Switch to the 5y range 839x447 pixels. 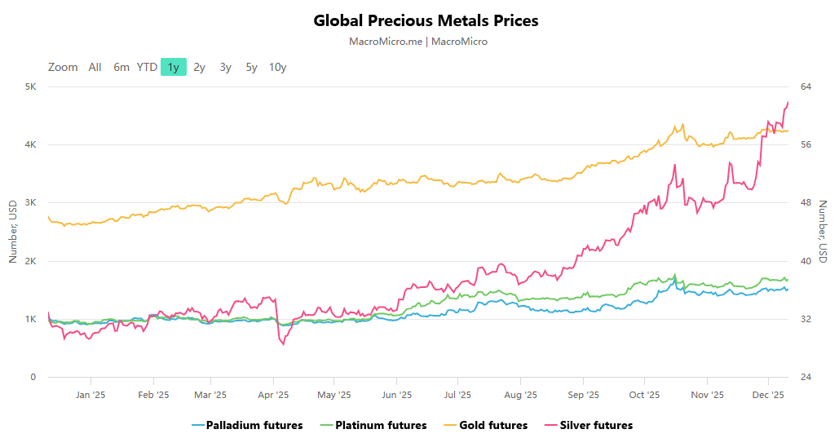tap(252, 67)
